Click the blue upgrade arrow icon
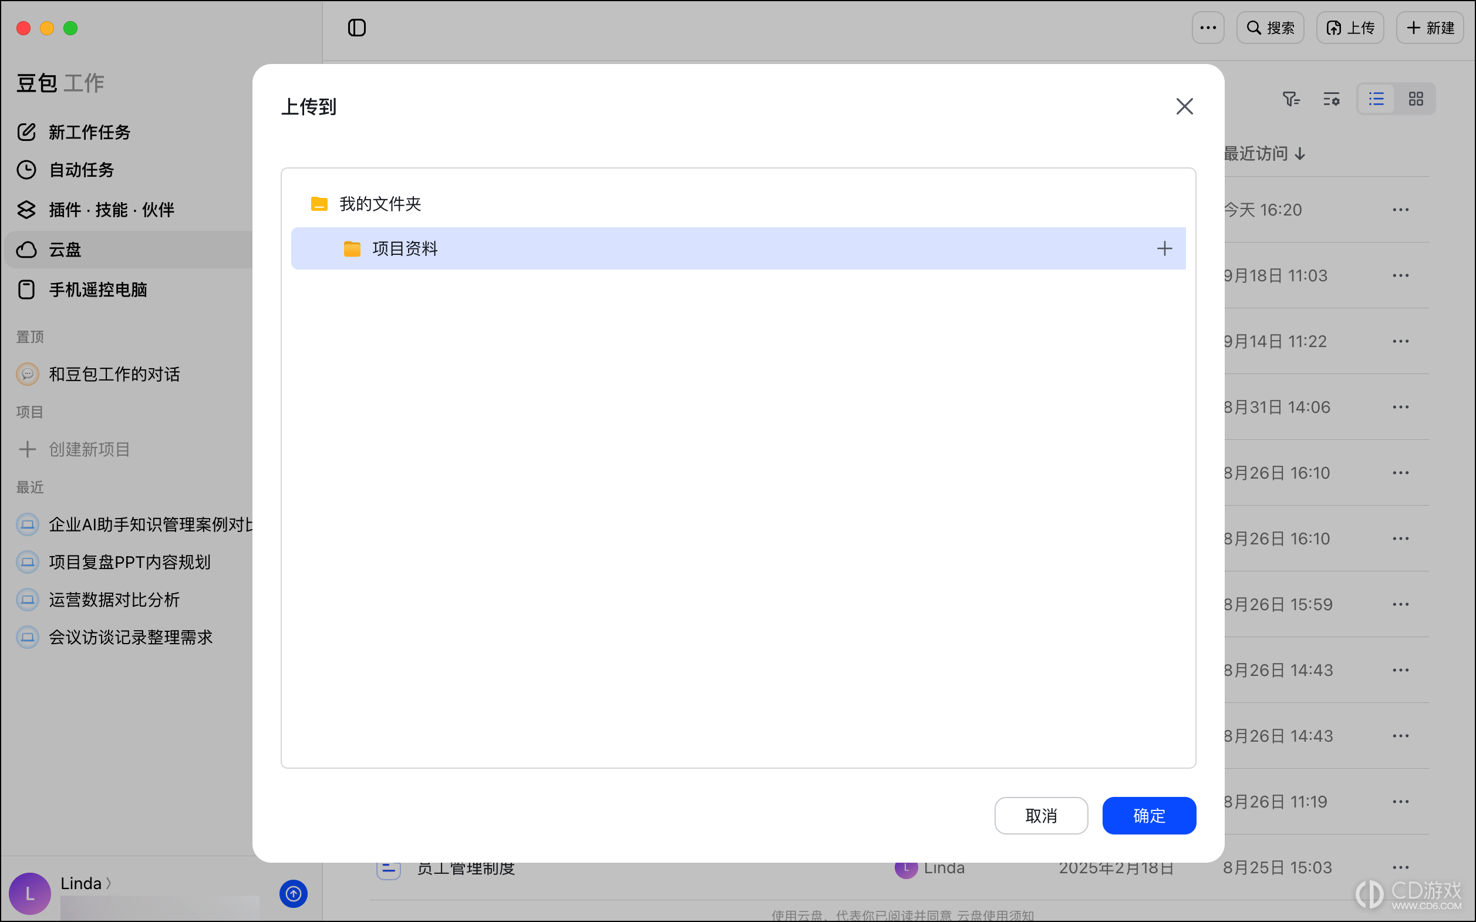 (x=293, y=893)
